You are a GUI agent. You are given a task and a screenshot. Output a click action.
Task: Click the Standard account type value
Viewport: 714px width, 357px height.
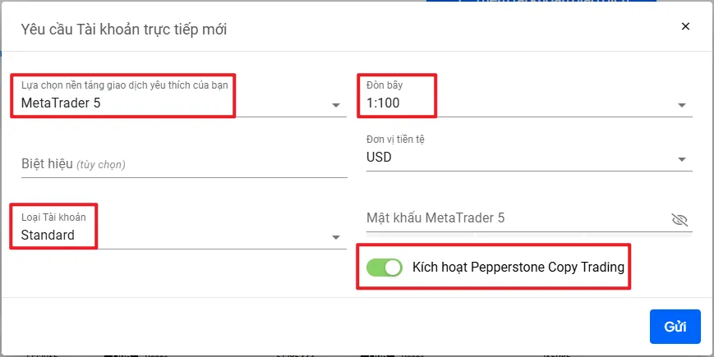click(48, 235)
